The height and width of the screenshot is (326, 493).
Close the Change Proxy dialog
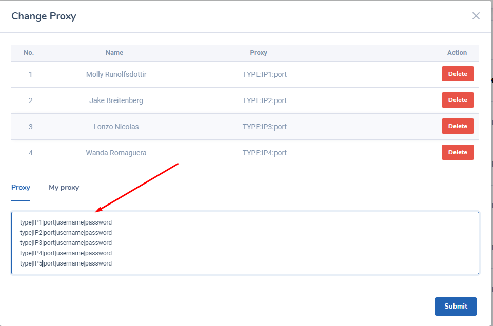[x=476, y=16]
